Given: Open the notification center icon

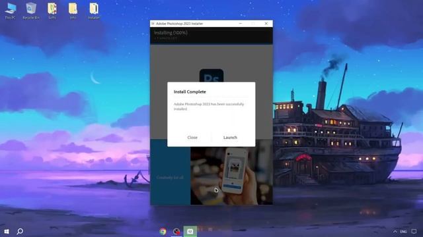Looking at the screenshot, I should (x=414, y=231).
